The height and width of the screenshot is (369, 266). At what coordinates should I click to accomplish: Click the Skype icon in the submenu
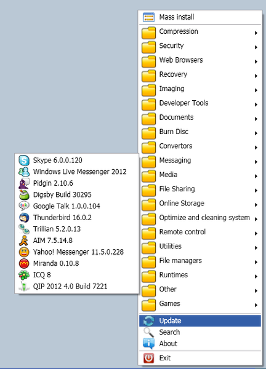coord(24,161)
